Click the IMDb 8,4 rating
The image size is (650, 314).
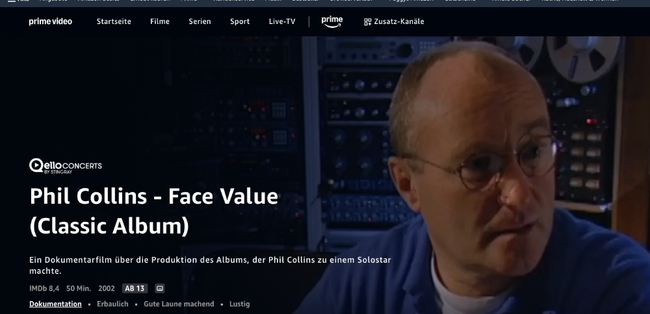[x=44, y=288]
